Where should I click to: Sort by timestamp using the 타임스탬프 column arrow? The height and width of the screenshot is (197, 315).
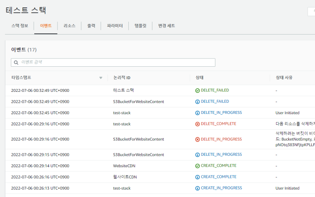point(101,78)
